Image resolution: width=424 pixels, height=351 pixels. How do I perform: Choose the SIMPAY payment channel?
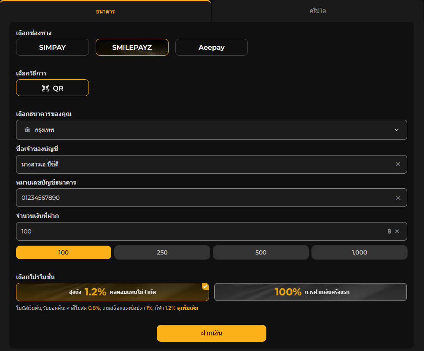coord(52,47)
